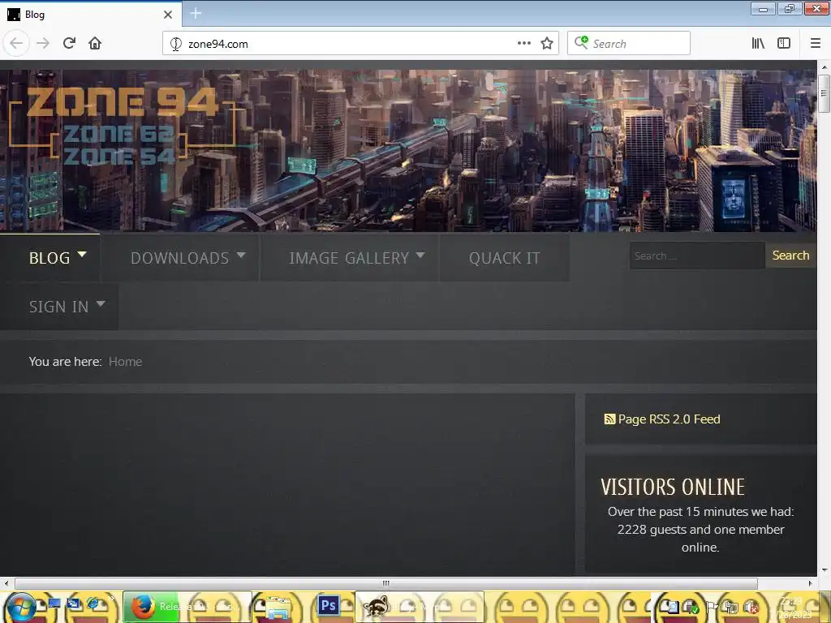The width and height of the screenshot is (831, 623).
Task: Follow the Home breadcrumb link
Action: (125, 361)
